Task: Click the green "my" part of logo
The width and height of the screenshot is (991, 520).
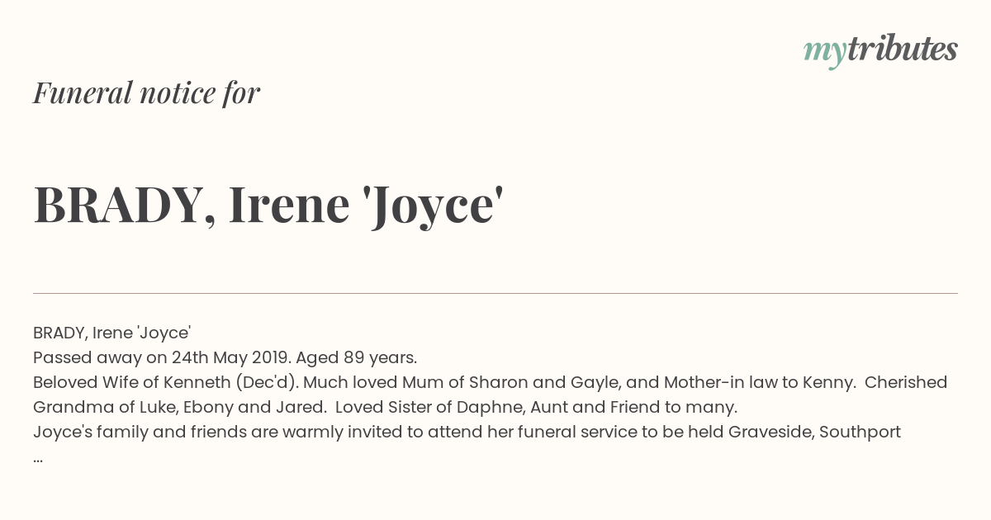Action: tap(823, 51)
